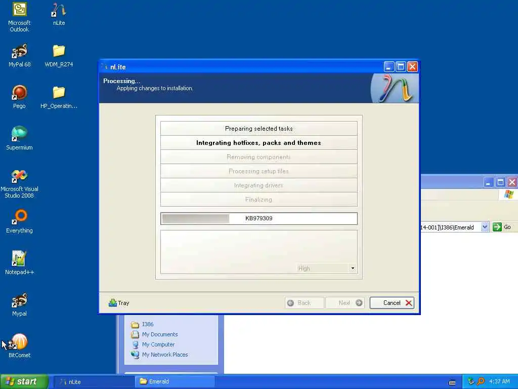This screenshot has height=389, width=518.
Task: Select the WDM_R274 folder on desktop
Action: [x=59, y=56]
